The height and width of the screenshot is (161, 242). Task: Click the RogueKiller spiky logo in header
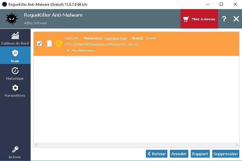pyautogui.click(x=12, y=19)
